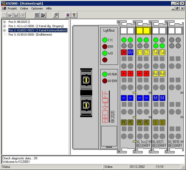Select Pos 3: KL9010-0000 (Endklemme) entry
The image size is (186, 170).
tap(30, 35)
